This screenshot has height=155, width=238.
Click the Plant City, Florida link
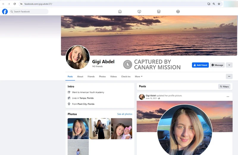tap(86, 104)
